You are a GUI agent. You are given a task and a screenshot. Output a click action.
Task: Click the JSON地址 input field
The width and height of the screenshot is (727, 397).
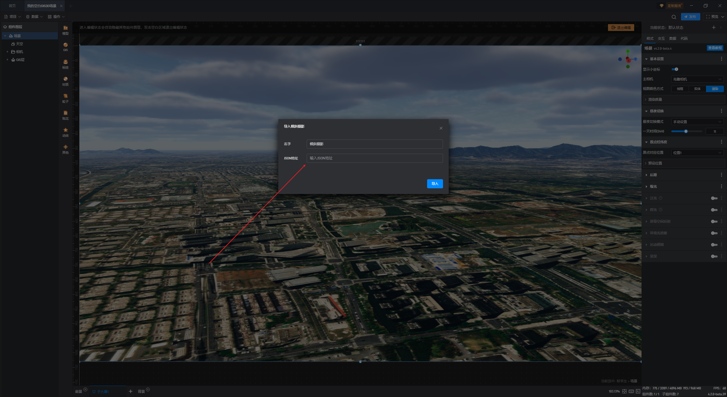(374, 158)
